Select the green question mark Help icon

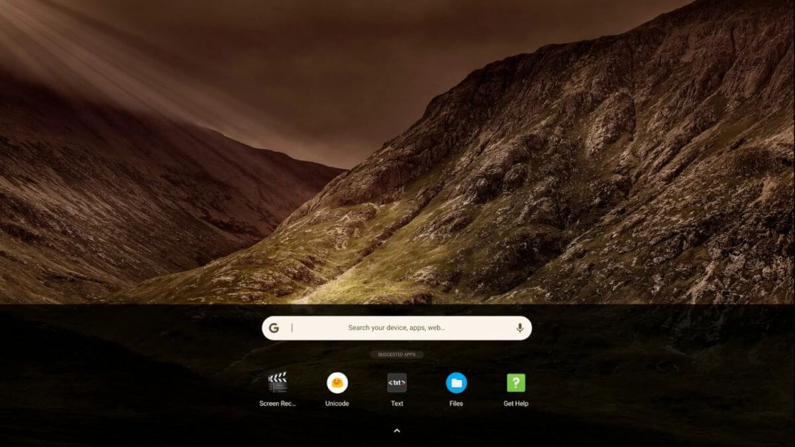[515, 384]
